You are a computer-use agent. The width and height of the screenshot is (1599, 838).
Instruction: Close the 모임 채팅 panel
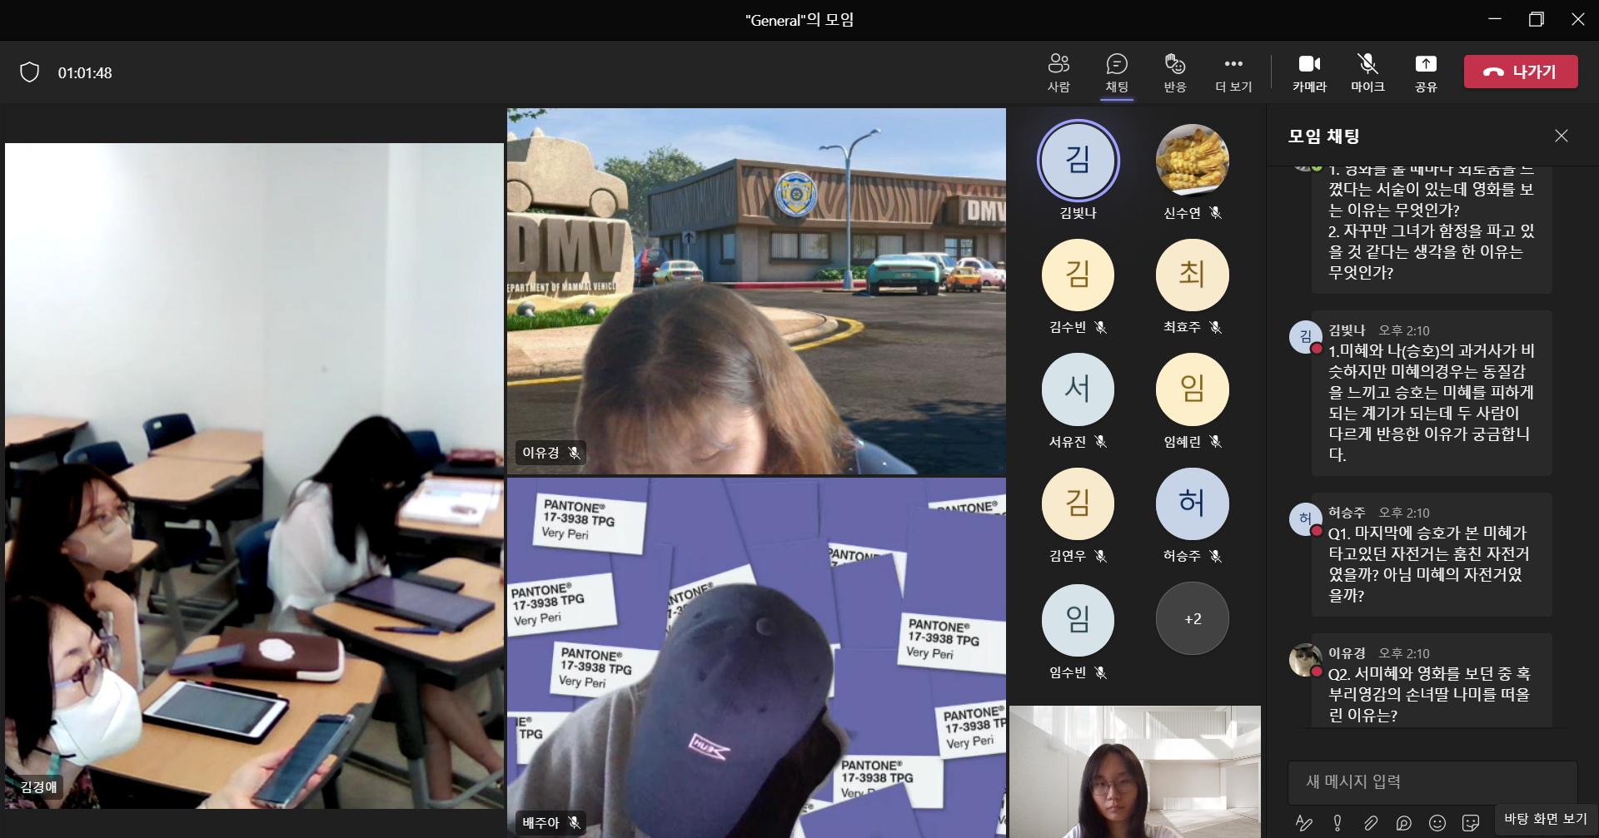[x=1562, y=136]
